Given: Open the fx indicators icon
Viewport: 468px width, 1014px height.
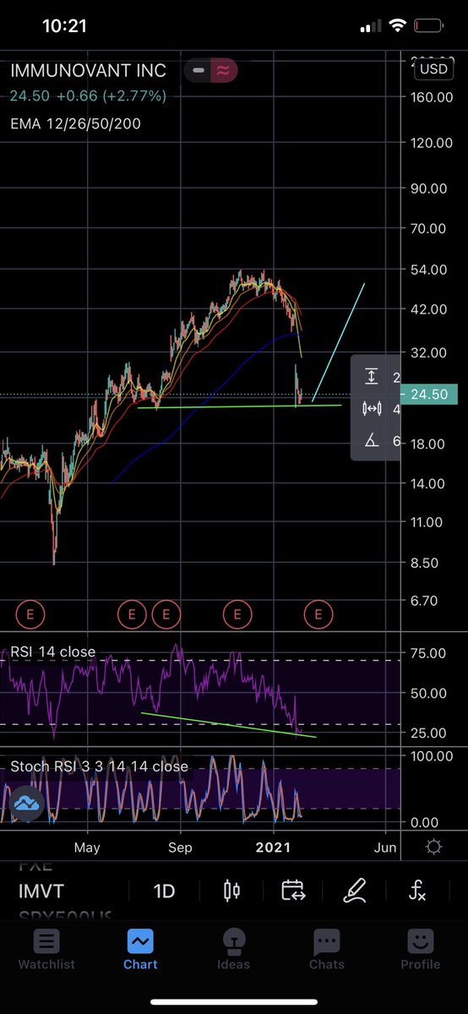Looking at the screenshot, I should click(x=417, y=891).
